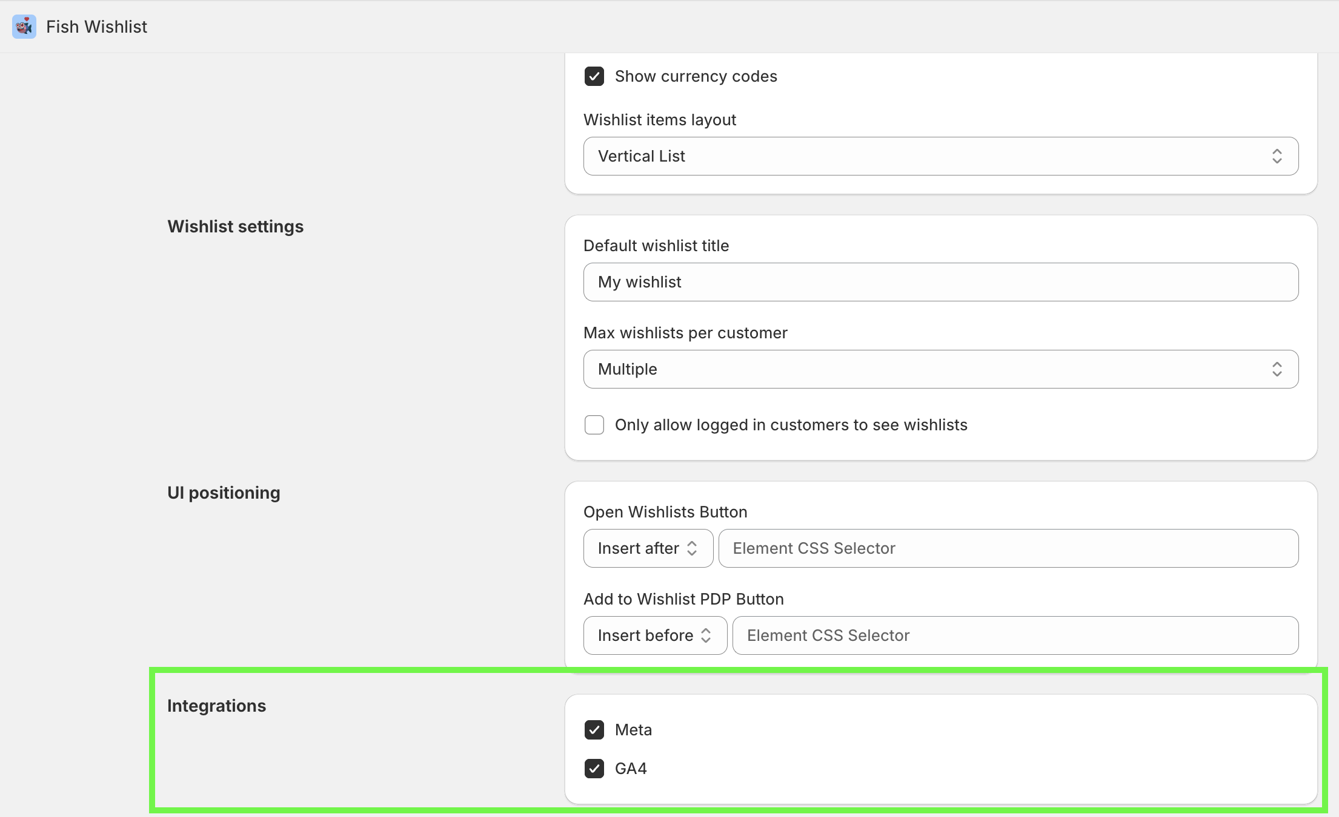Viewport: 1339px width, 817px height.
Task: Enable only logged in customers checkbox
Action: (x=594, y=425)
